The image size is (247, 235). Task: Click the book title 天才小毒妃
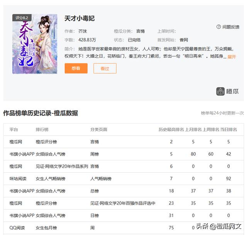click(x=80, y=18)
